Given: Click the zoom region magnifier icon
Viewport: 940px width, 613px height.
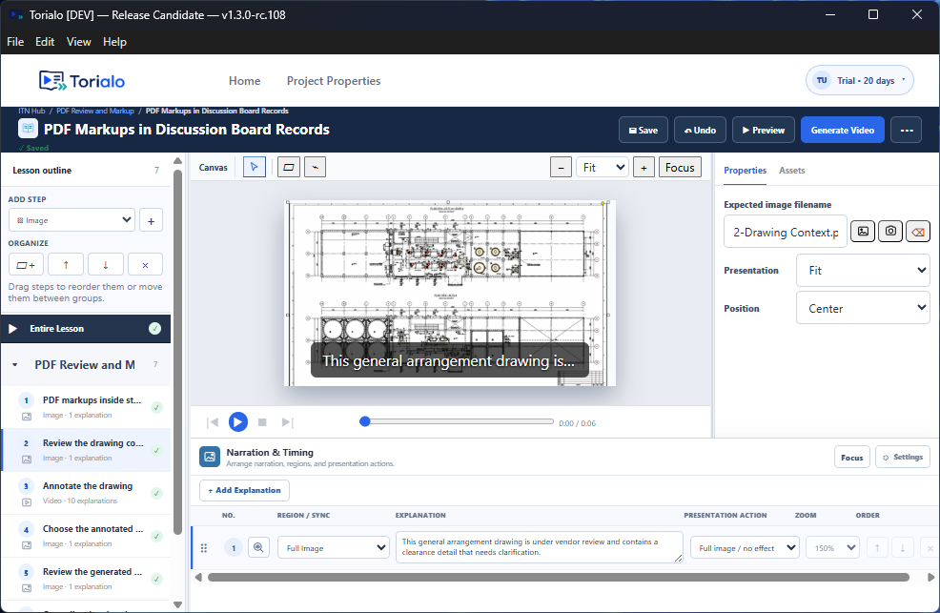Looking at the screenshot, I should pos(258,547).
